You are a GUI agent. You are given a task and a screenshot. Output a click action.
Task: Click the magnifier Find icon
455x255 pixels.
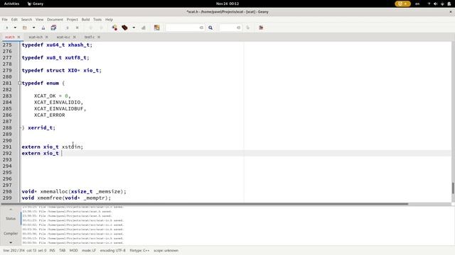click(x=210, y=28)
